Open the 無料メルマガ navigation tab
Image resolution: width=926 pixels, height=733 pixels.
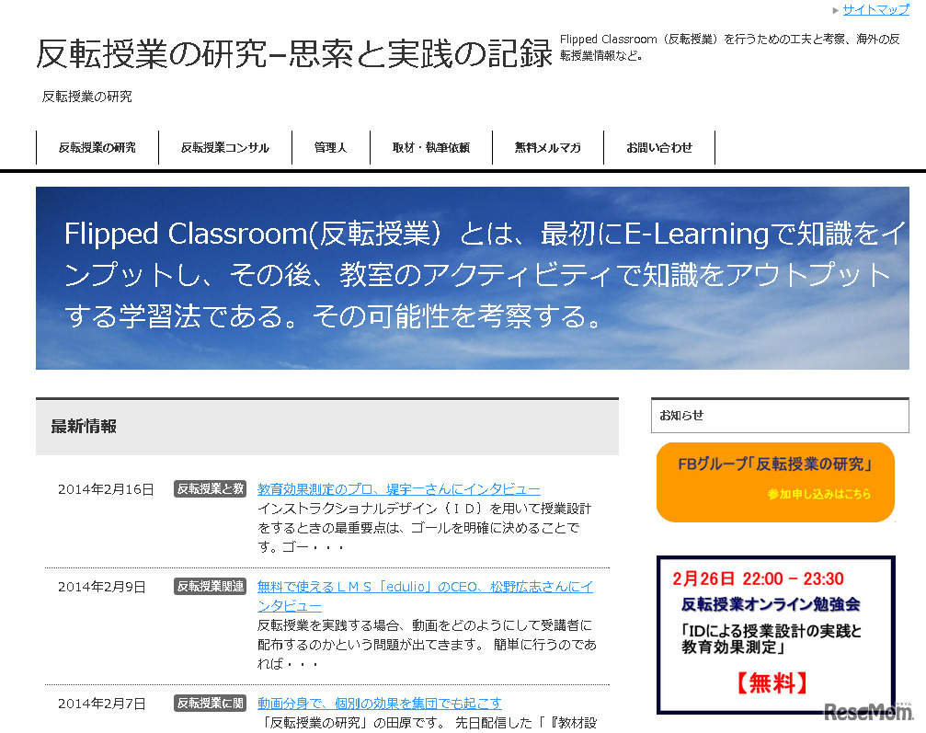click(x=547, y=148)
